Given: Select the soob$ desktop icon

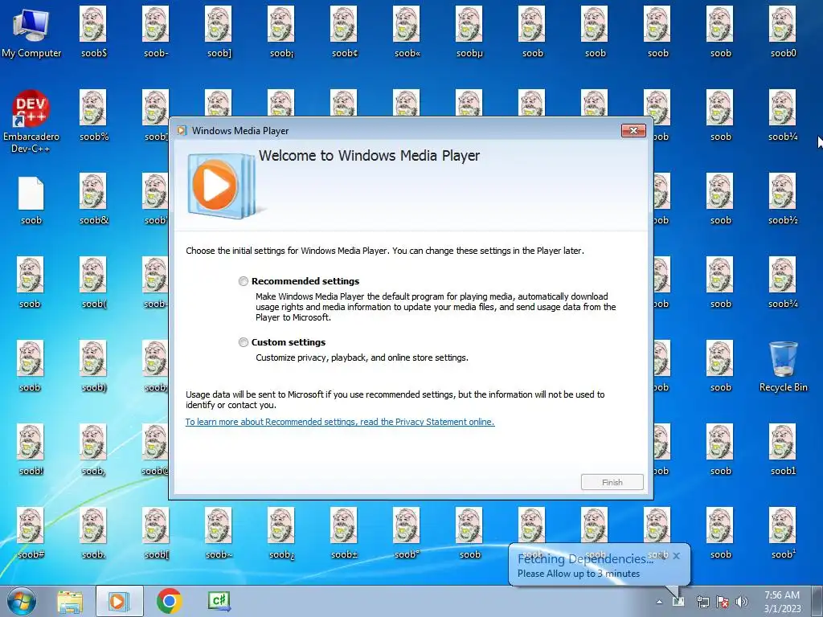Looking at the screenshot, I should click(x=93, y=31).
